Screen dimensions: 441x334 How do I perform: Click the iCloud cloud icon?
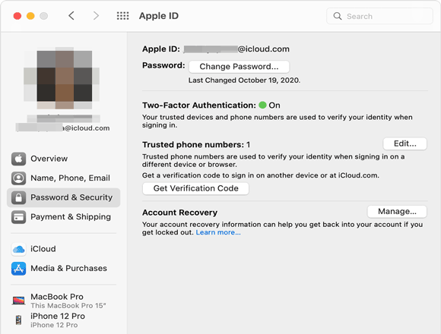pyautogui.click(x=18, y=249)
